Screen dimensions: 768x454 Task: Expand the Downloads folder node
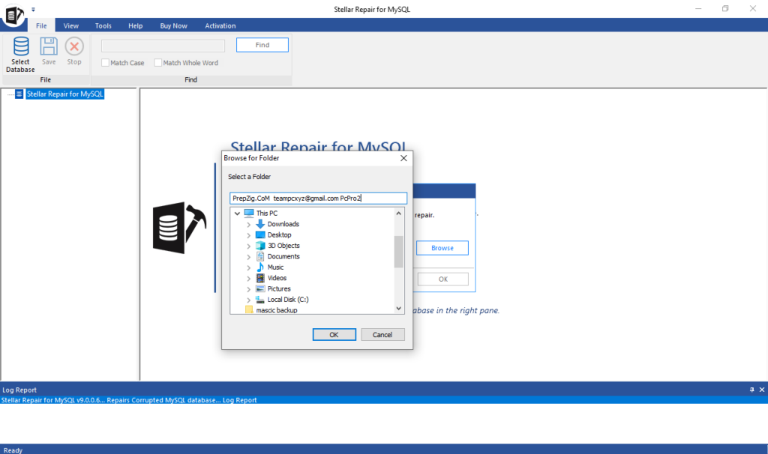(249, 225)
